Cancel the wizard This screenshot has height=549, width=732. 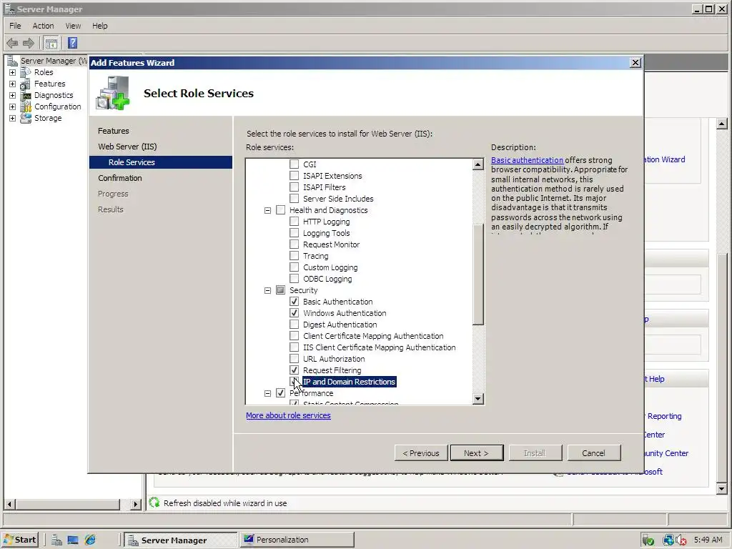[x=594, y=452]
